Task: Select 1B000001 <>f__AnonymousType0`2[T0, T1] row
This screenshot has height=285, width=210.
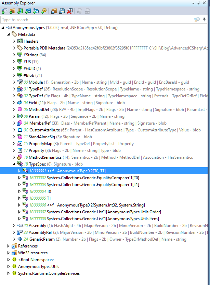Action: (x=104, y=171)
